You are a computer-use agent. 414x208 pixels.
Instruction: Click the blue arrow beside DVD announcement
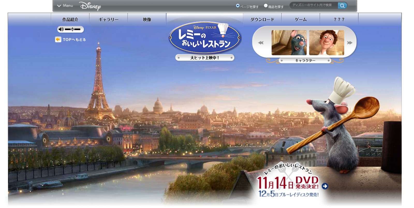point(325,186)
